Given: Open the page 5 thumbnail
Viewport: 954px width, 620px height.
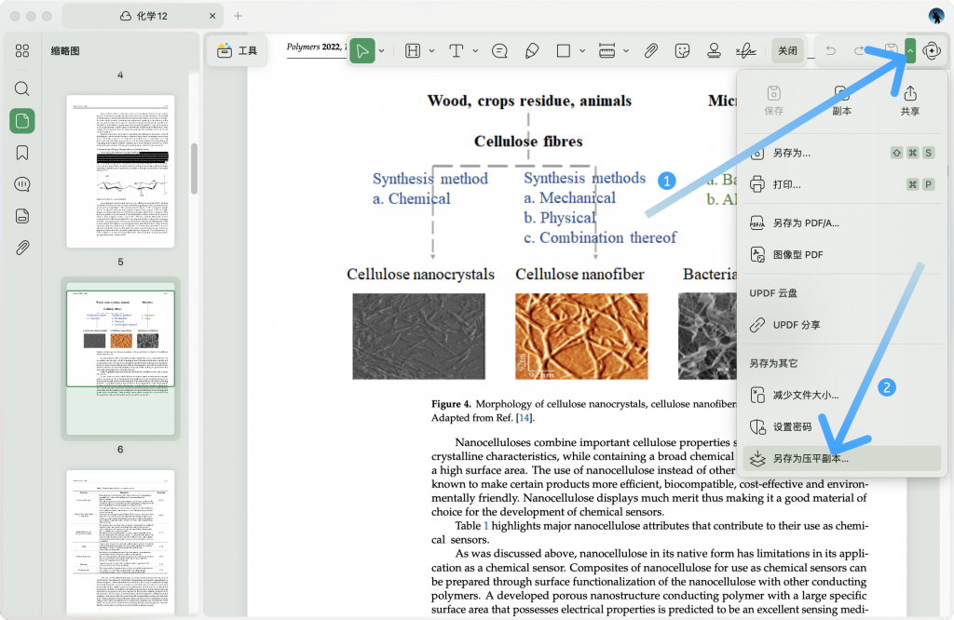Looking at the screenshot, I should click(x=120, y=170).
